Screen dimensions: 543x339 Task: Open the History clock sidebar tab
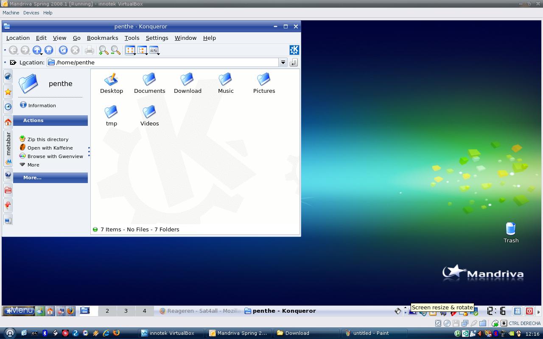coord(8,107)
